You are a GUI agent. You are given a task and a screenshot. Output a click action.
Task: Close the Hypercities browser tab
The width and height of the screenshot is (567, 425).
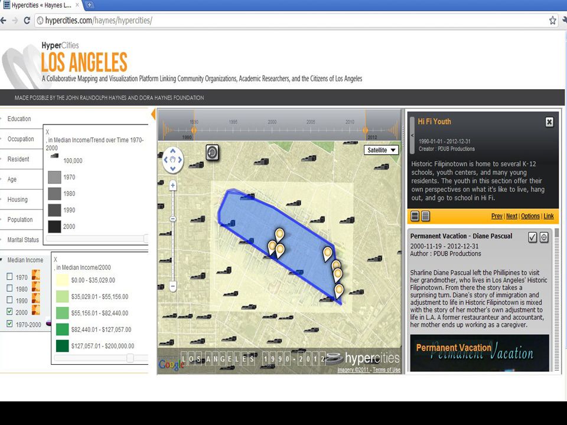click(77, 5)
